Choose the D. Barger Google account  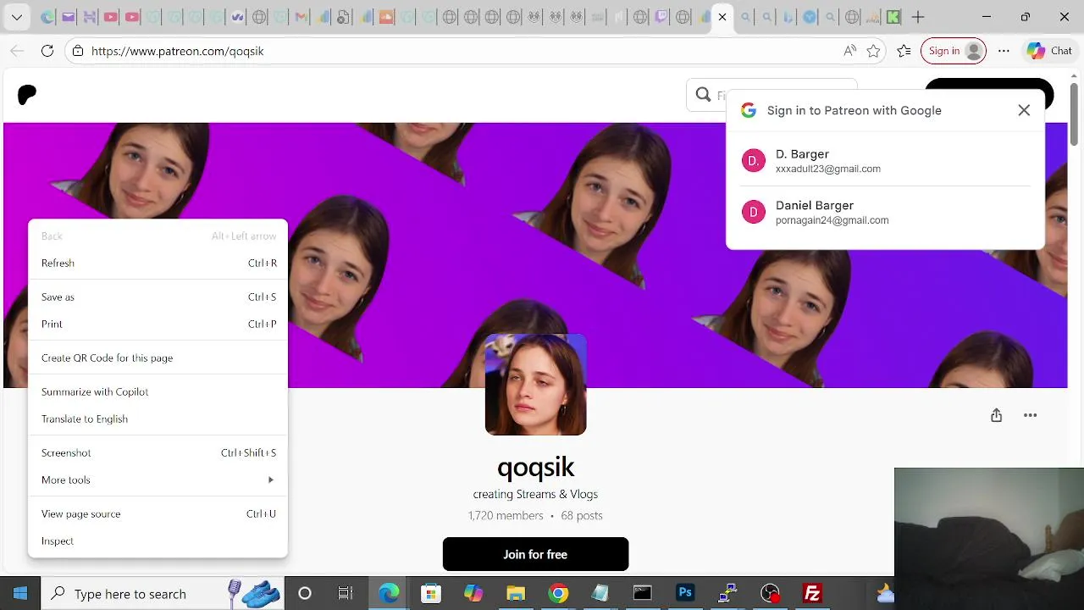point(885,160)
